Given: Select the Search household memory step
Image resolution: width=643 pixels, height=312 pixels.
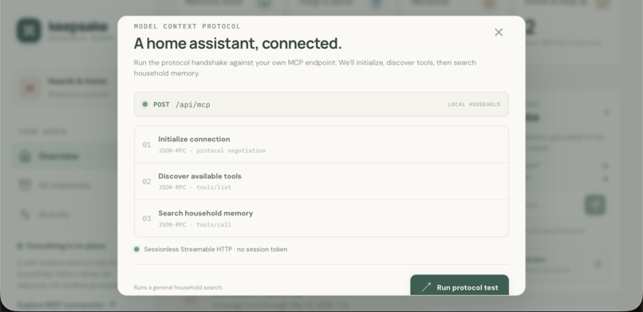Looking at the screenshot, I should [321, 218].
